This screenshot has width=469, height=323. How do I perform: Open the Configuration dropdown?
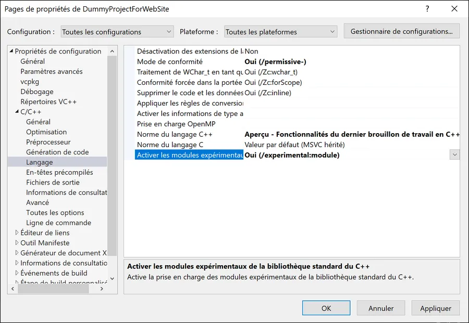coord(117,32)
